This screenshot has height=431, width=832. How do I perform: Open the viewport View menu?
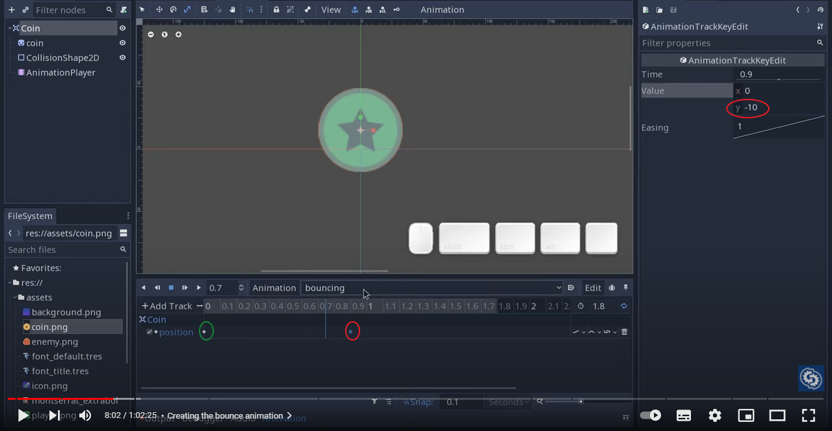(x=331, y=10)
